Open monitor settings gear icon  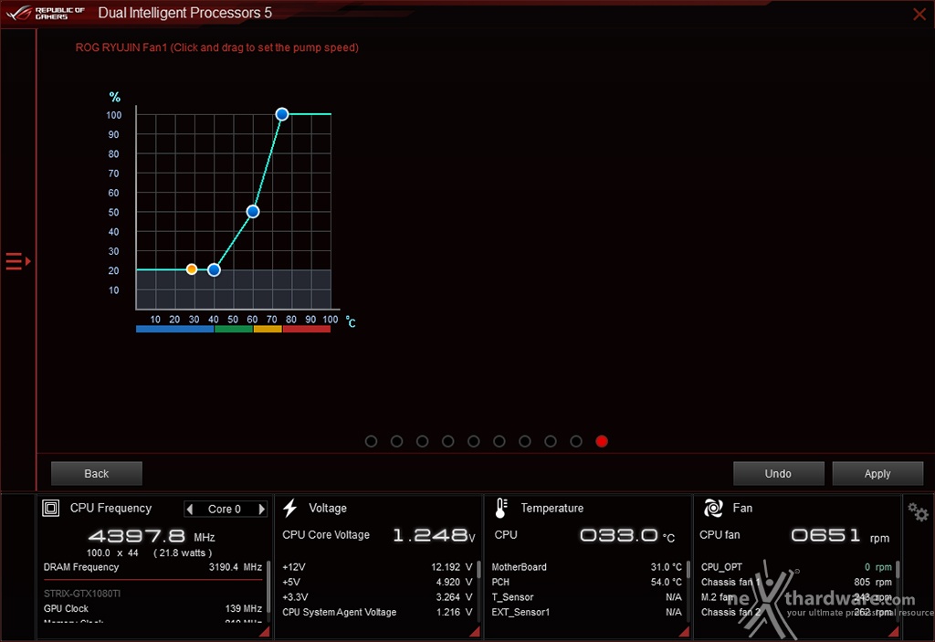point(918,512)
